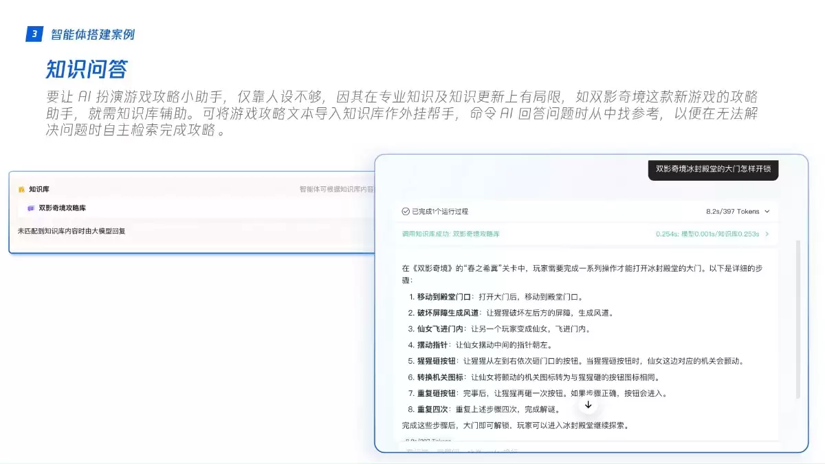Click the purple icon beside 双影奇境攻略库
The width and height of the screenshot is (825, 464).
pos(31,208)
